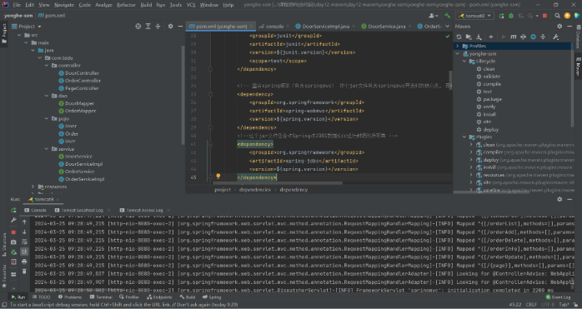Open the Problems tool window button
The width and height of the screenshot is (582, 309).
[x=70, y=297]
